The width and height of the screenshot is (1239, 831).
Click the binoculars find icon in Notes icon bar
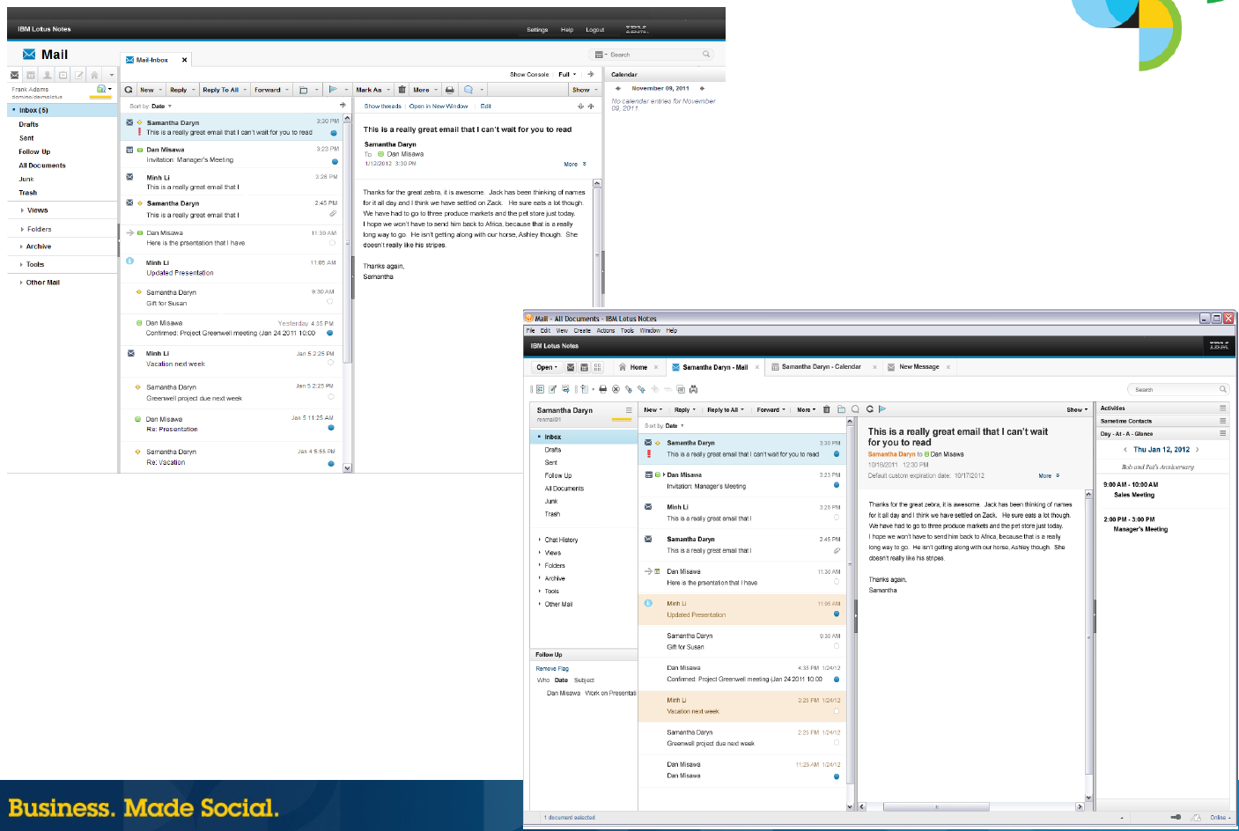tap(694, 388)
